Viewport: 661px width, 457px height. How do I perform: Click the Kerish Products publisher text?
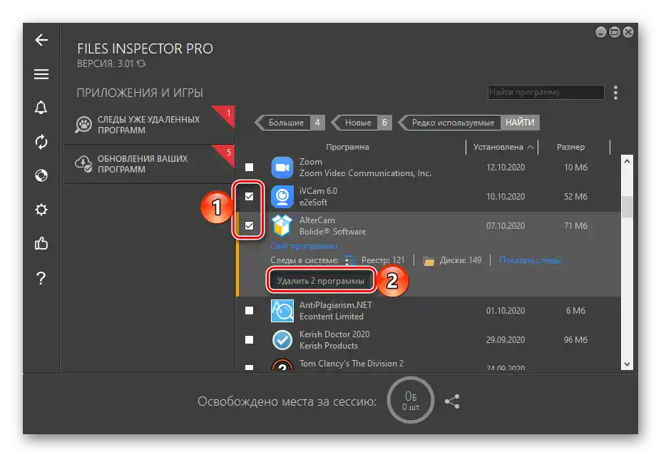329,346
